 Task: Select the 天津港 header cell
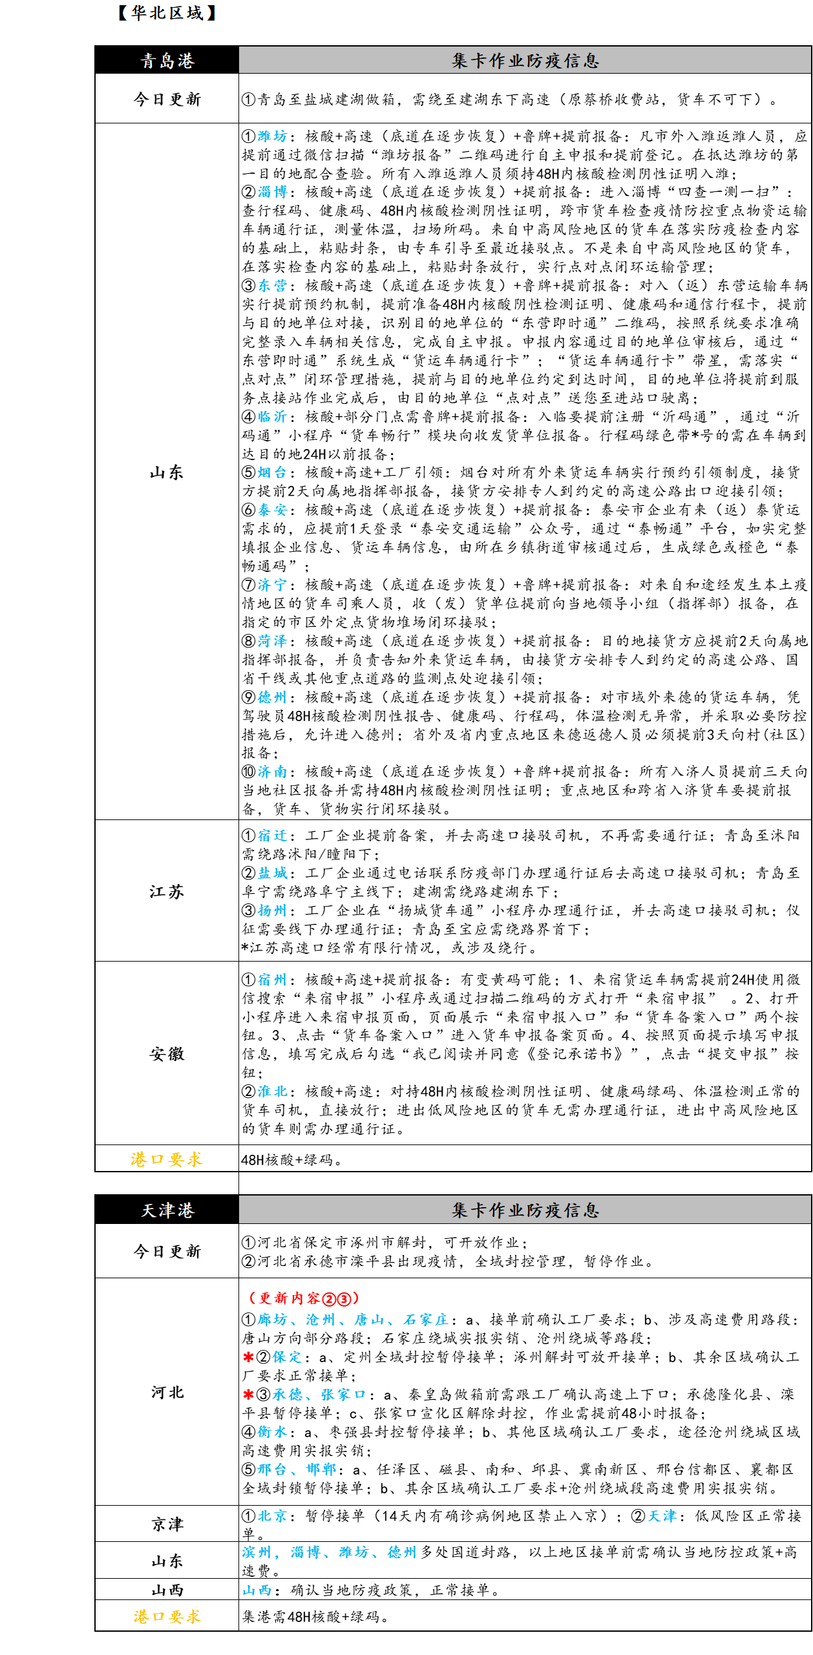167,1210
